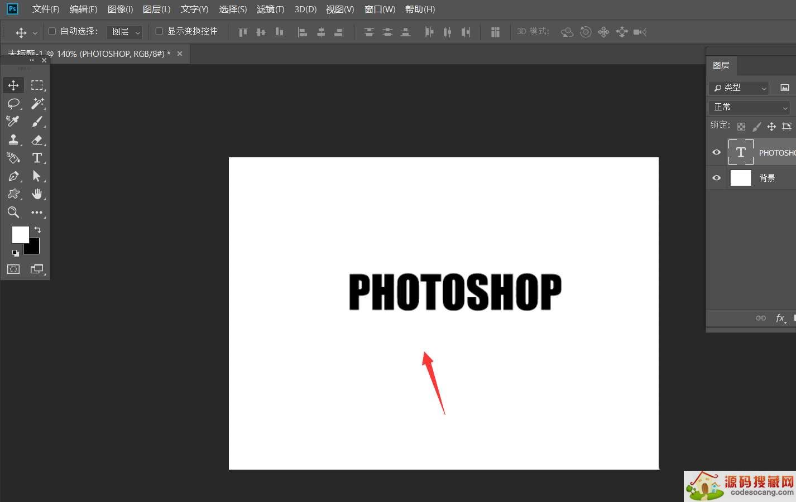Image resolution: width=796 pixels, height=502 pixels.
Task: Toggle lock transparent pixels
Action: (741, 127)
